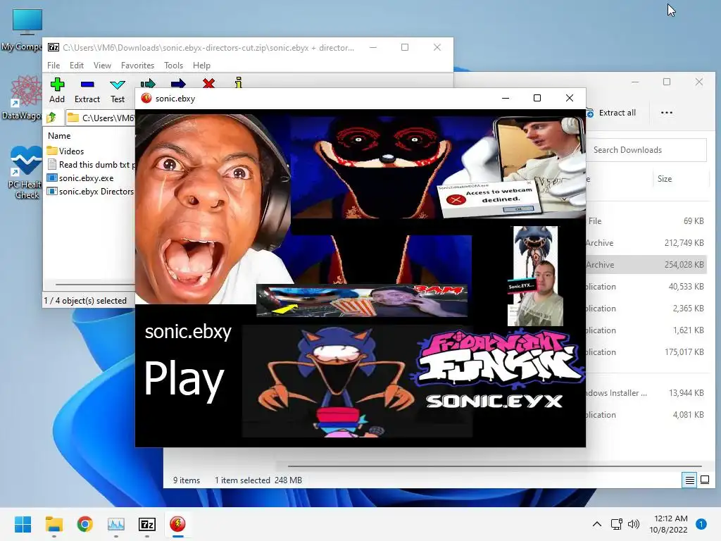The height and width of the screenshot is (541, 721).
Task: Go up one folder level in 7-Zip
Action: tap(52, 118)
